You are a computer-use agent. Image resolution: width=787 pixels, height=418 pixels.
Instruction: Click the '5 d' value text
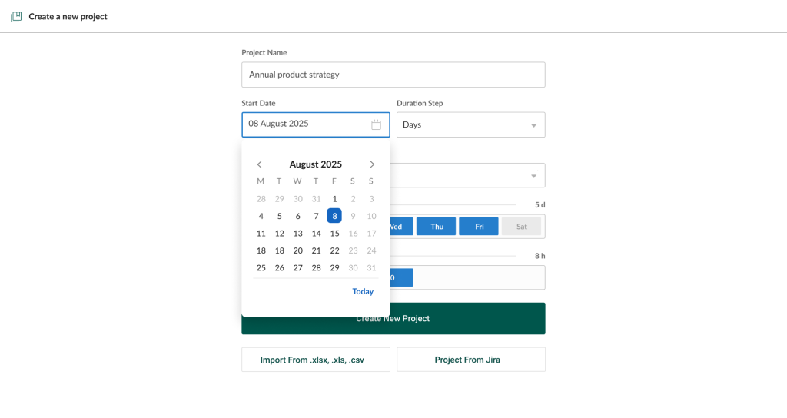point(540,204)
